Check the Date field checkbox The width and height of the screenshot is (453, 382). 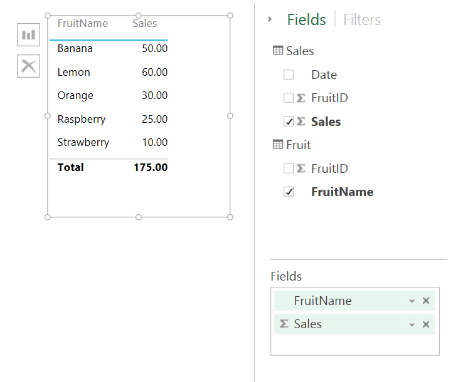tap(289, 75)
